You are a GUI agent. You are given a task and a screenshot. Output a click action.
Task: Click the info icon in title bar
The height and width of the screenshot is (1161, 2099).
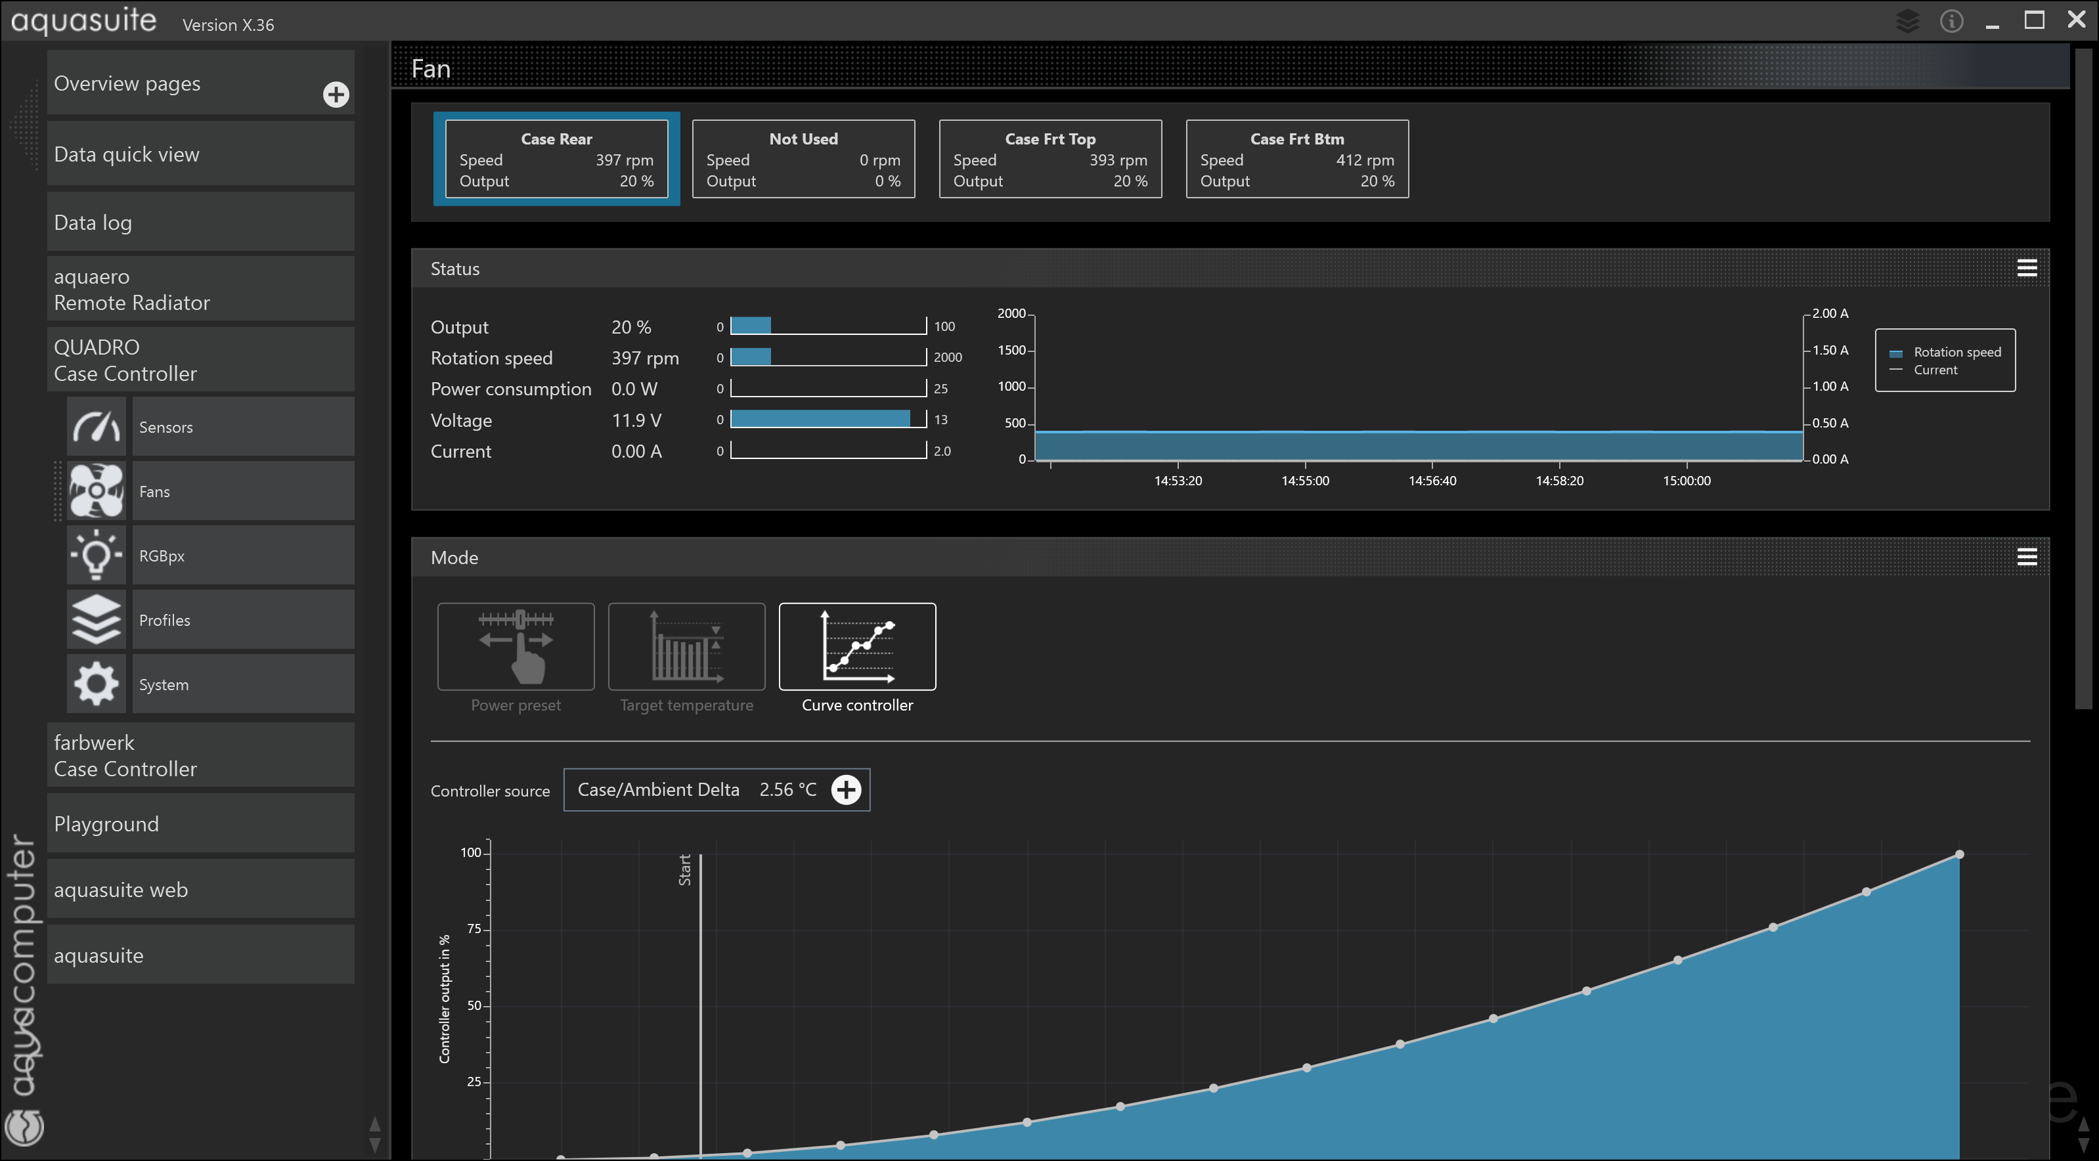[1951, 21]
